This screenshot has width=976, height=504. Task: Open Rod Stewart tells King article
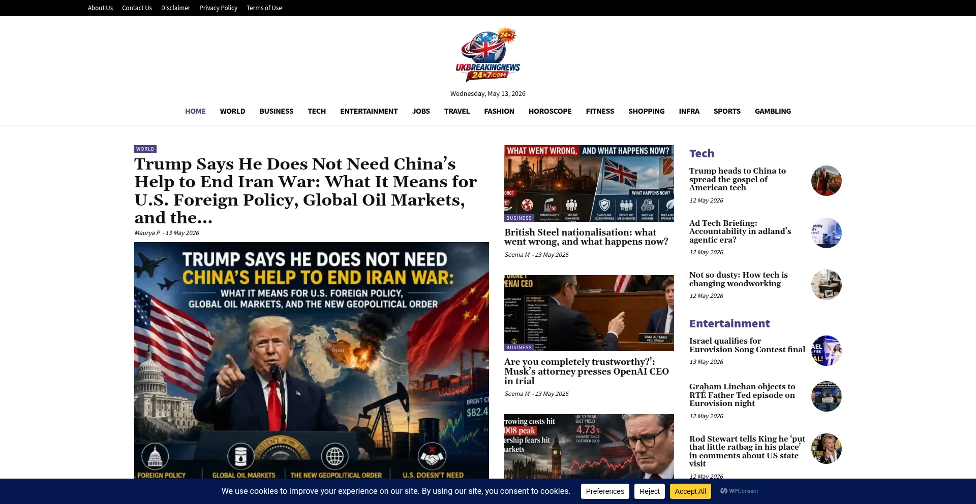[747, 451]
